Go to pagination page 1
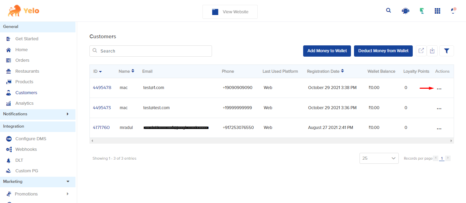 442,158
